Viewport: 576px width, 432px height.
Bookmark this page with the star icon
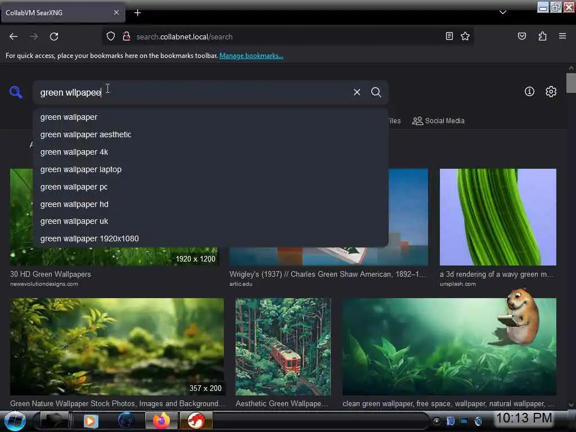point(465,36)
